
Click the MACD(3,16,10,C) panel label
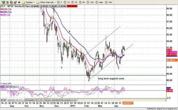click(9, 87)
